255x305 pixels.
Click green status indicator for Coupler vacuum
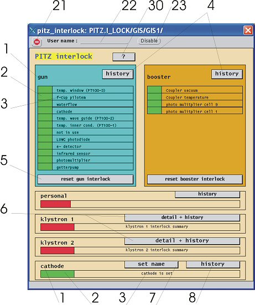[154, 90]
